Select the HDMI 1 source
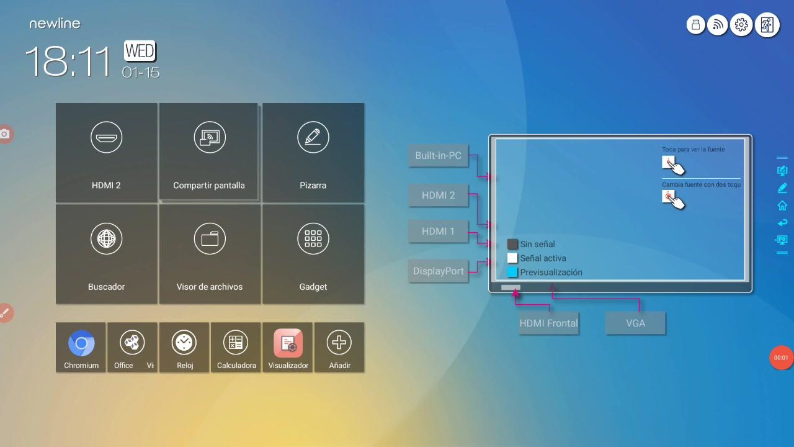The height and width of the screenshot is (447, 794). (x=439, y=231)
